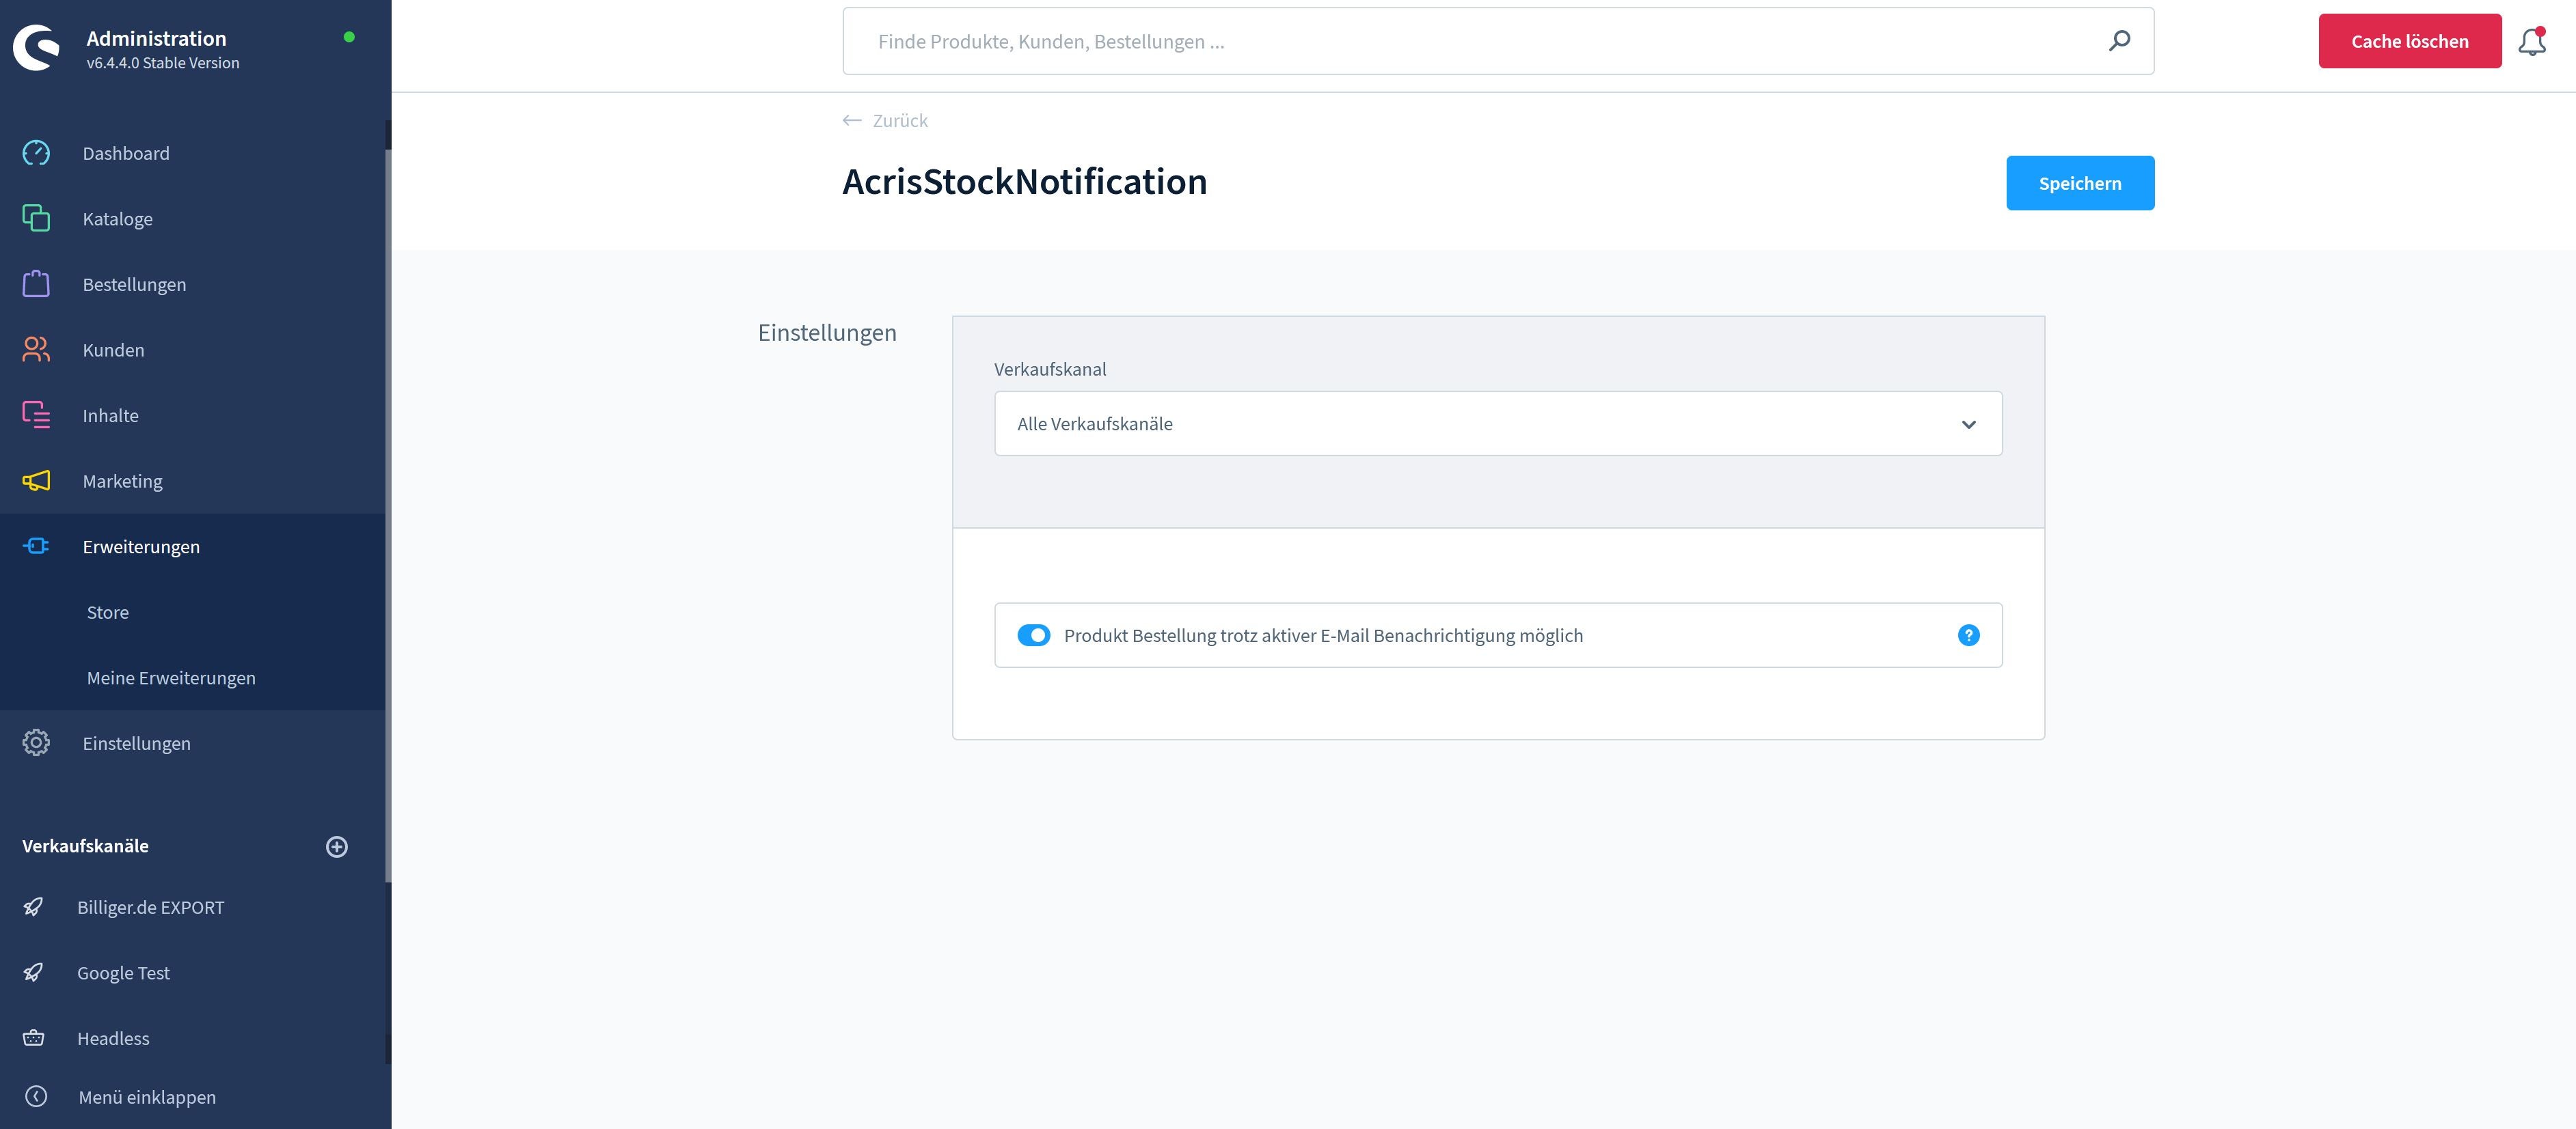
Task: Open Dashboard menu item
Action: tap(193, 153)
